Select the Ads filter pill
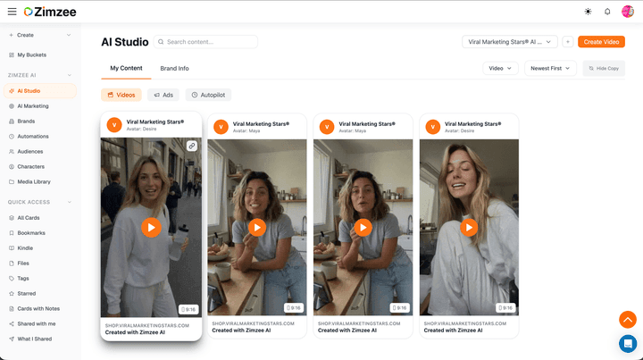Screen dimensions: 643x360 163,95
